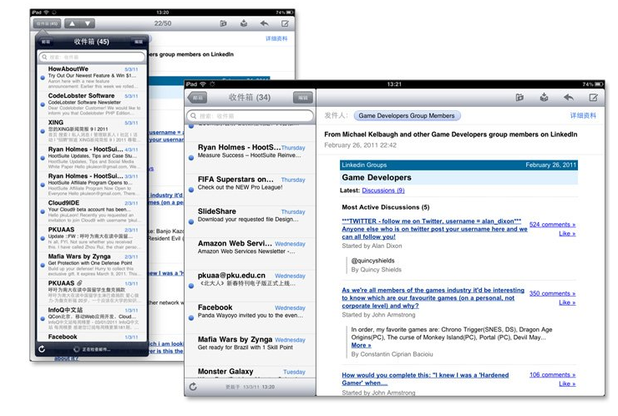Tap the next message down arrow
The height and width of the screenshot is (416, 618).
click(x=89, y=23)
